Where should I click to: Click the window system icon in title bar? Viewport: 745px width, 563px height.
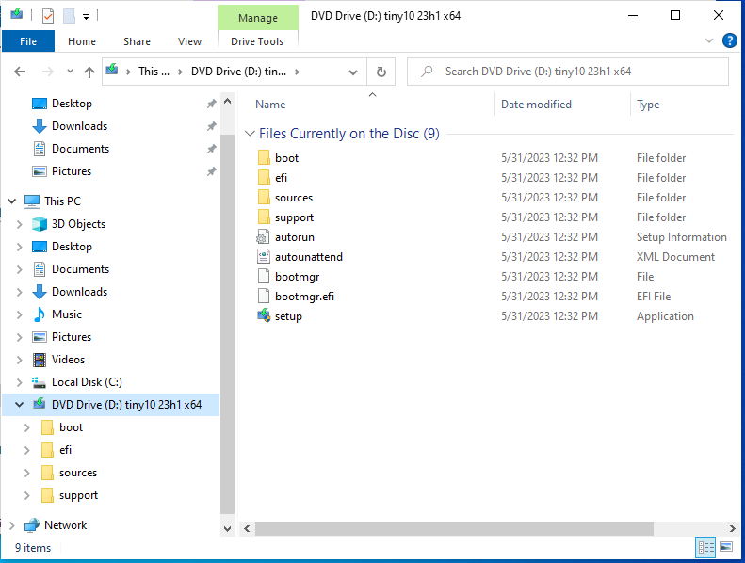(x=17, y=14)
